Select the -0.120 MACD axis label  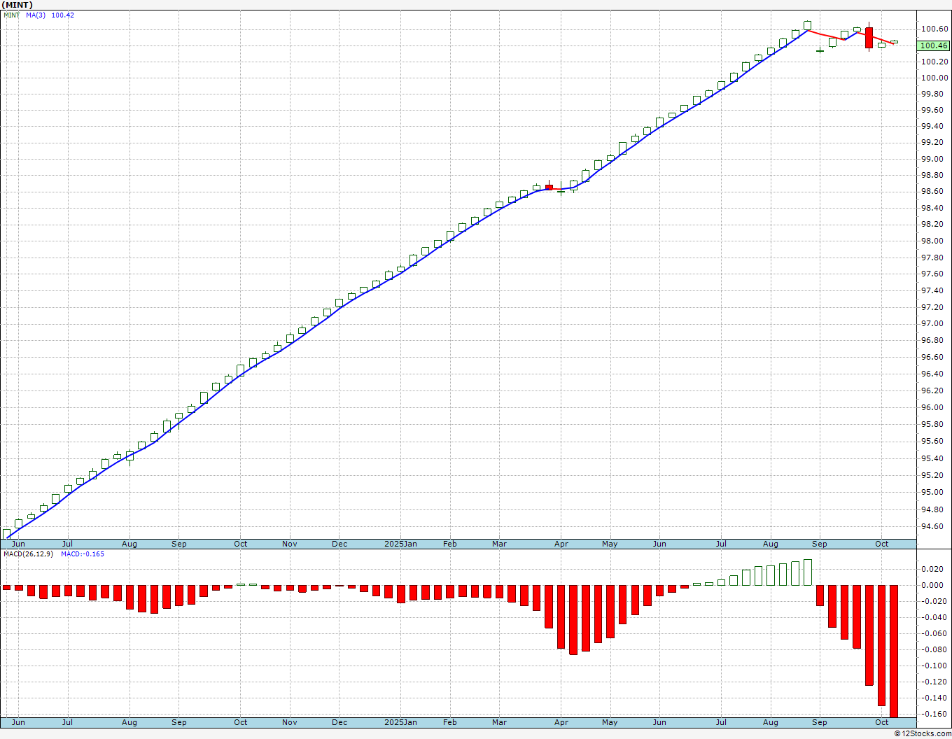(934, 682)
